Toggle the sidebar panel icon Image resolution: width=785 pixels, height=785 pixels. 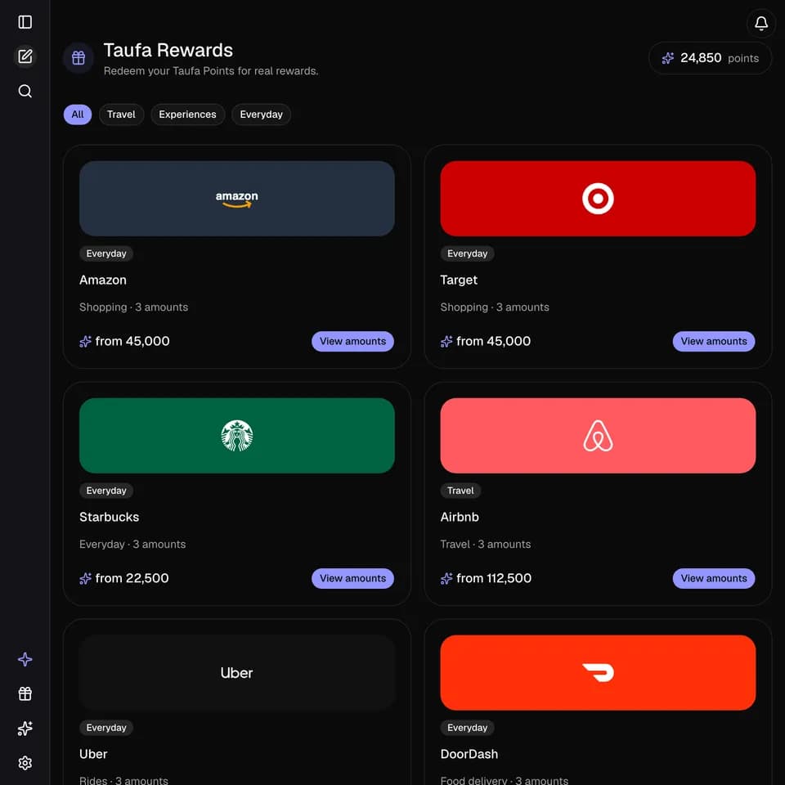pyautogui.click(x=25, y=22)
